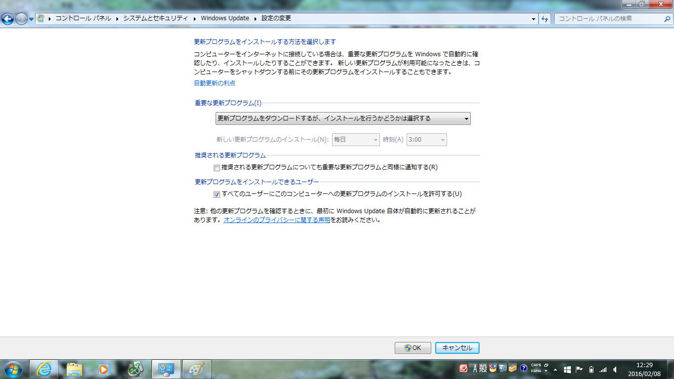Expand arrow after コントロール パネル breadcrumb

click(117, 19)
